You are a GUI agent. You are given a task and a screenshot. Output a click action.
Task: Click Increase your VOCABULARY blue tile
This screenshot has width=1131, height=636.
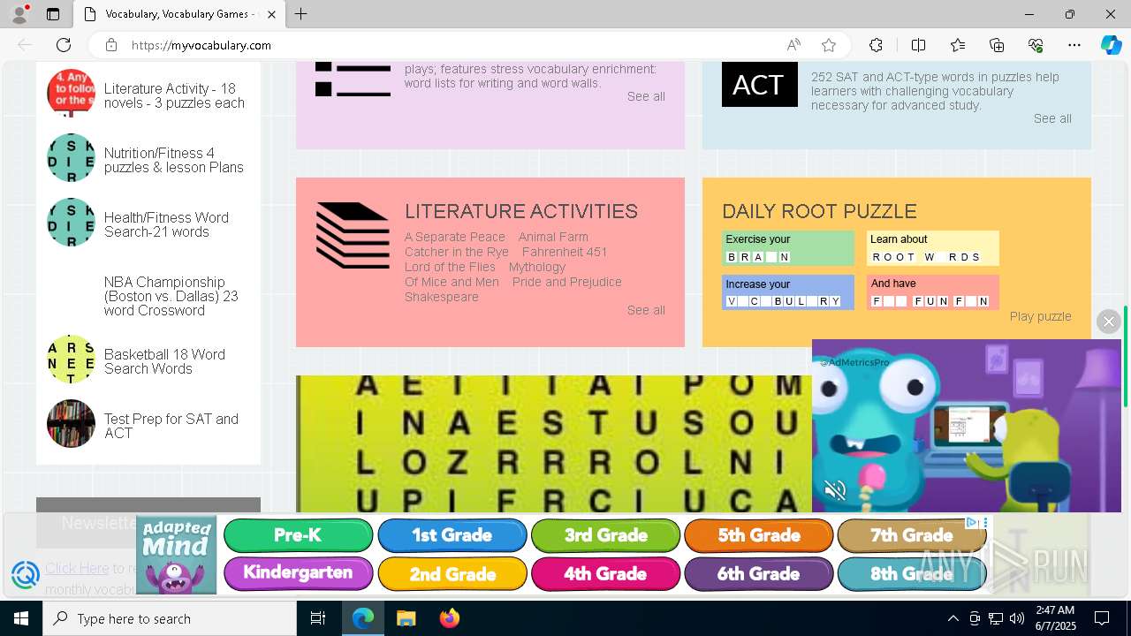788,292
